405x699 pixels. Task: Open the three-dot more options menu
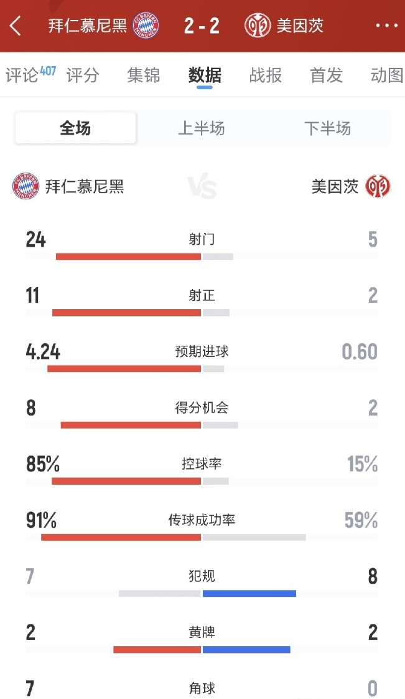coord(386,26)
